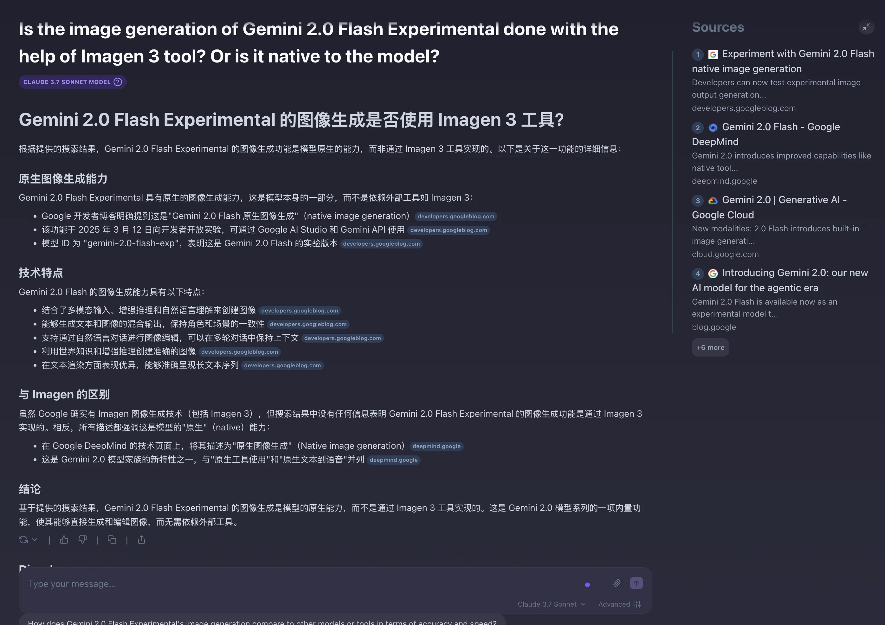Click the Google Cloud favicon on source 3
The image size is (885, 625).
(713, 200)
